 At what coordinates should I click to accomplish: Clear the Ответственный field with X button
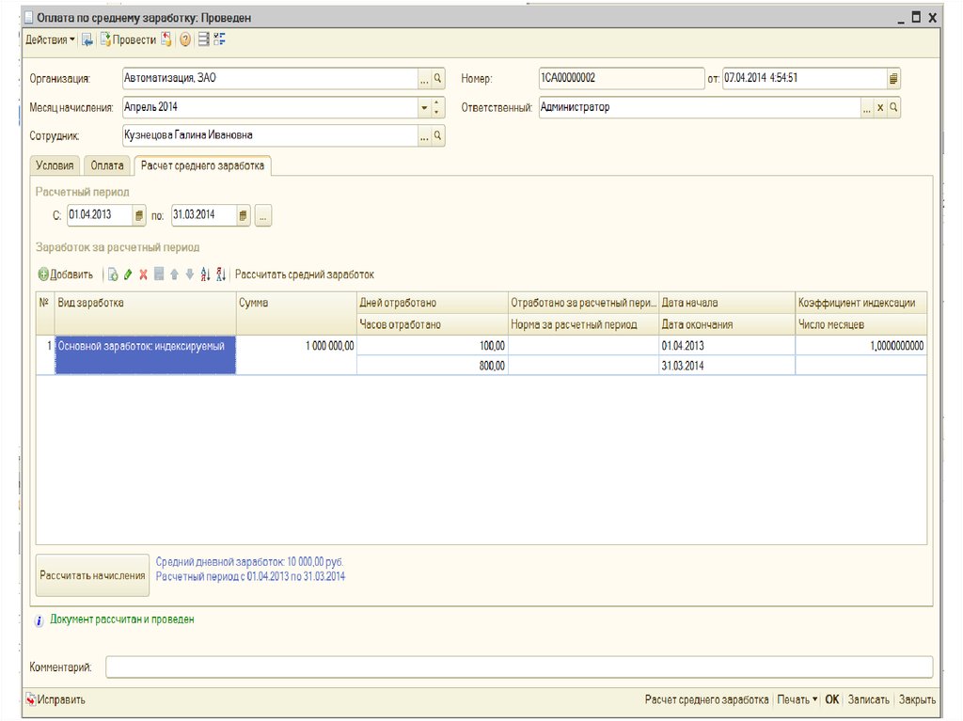pyautogui.click(x=880, y=108)
